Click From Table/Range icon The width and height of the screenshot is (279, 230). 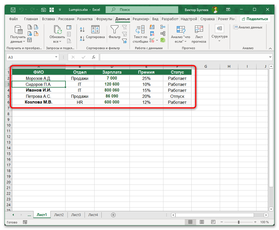point(30,40)
